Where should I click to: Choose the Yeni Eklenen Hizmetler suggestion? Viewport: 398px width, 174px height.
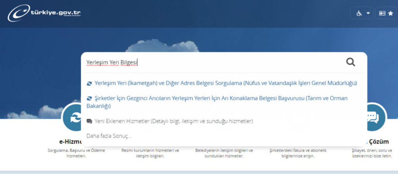173,121
